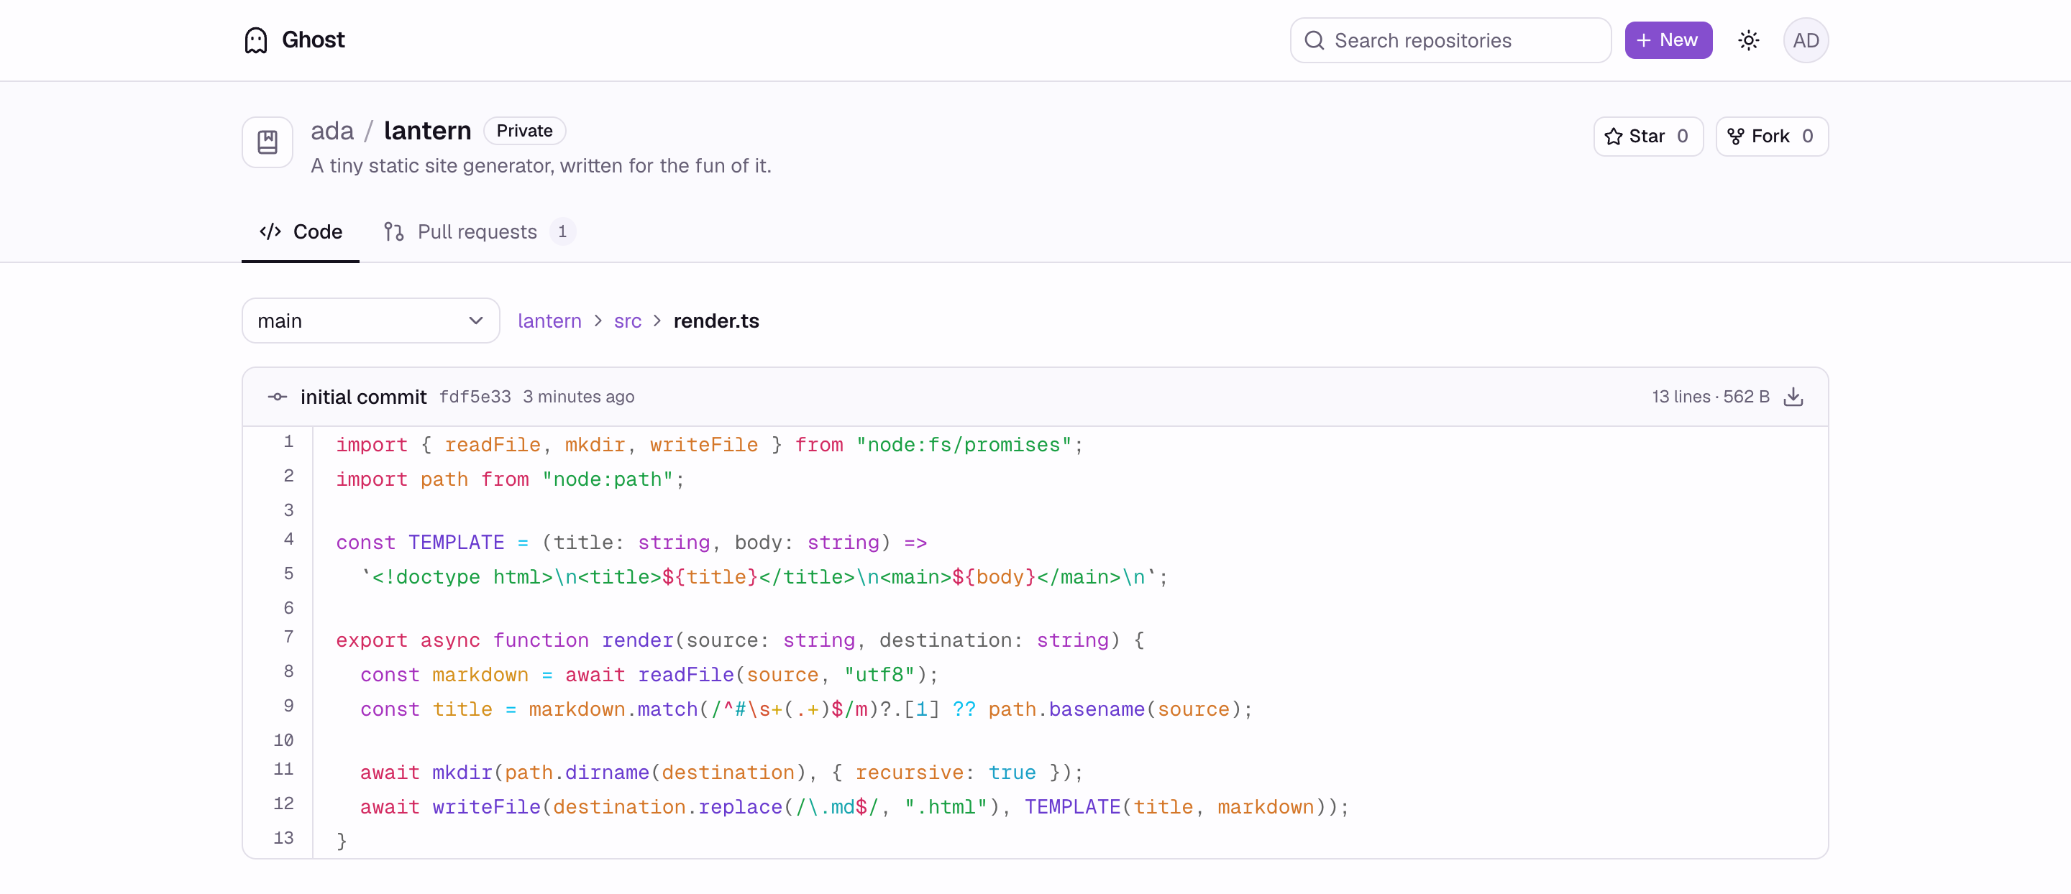Open the main branch dropdown
This screenshot has height=894, width=2071.
pos(370,321)
